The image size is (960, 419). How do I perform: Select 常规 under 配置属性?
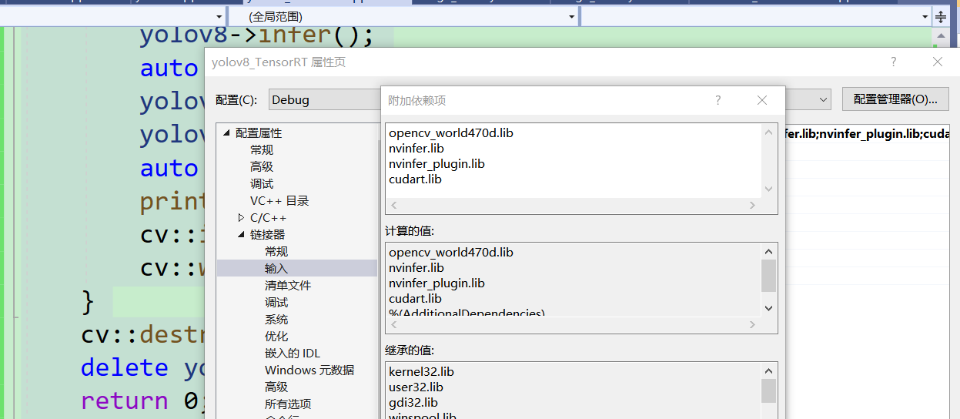click(x=262, y=149)
